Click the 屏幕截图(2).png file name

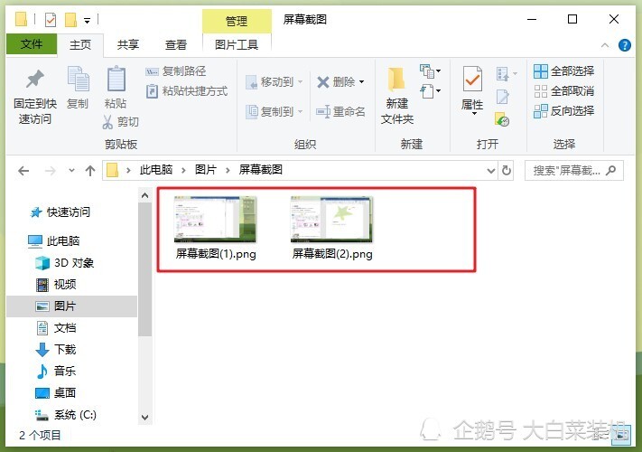click(x=332, y=254)
